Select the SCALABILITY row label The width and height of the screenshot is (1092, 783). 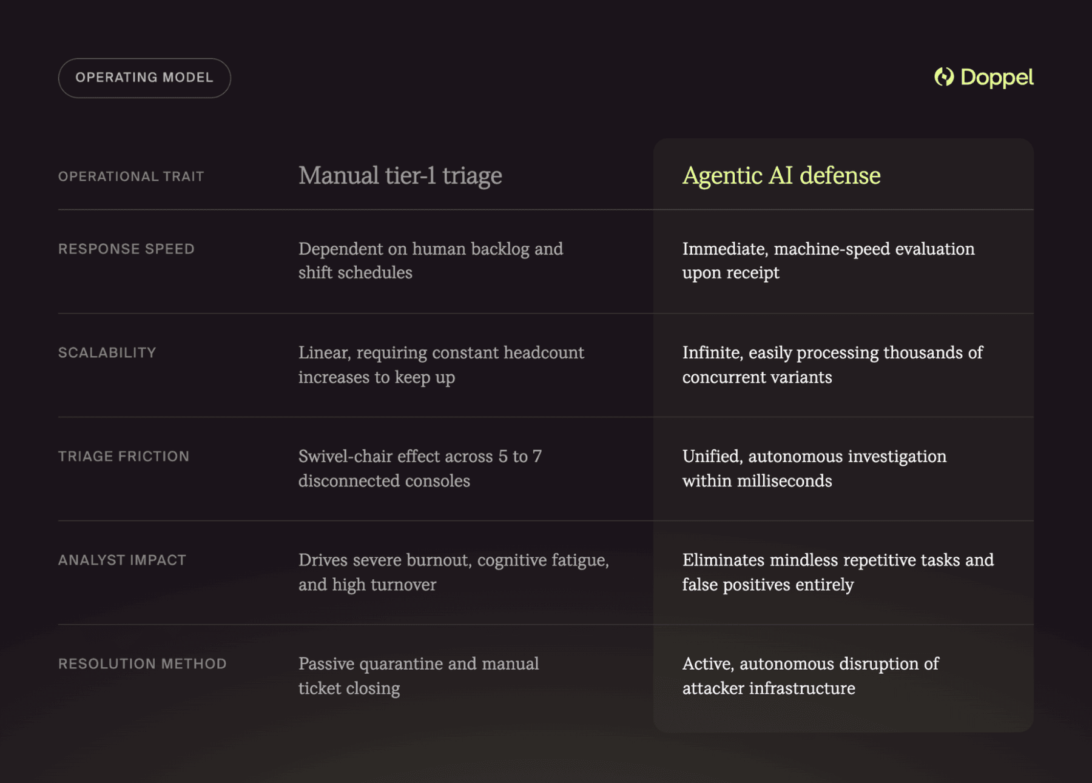pos(107,352)
